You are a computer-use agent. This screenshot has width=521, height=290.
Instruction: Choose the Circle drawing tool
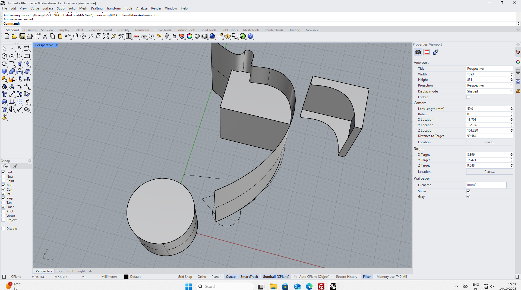[x=4, y=56]
